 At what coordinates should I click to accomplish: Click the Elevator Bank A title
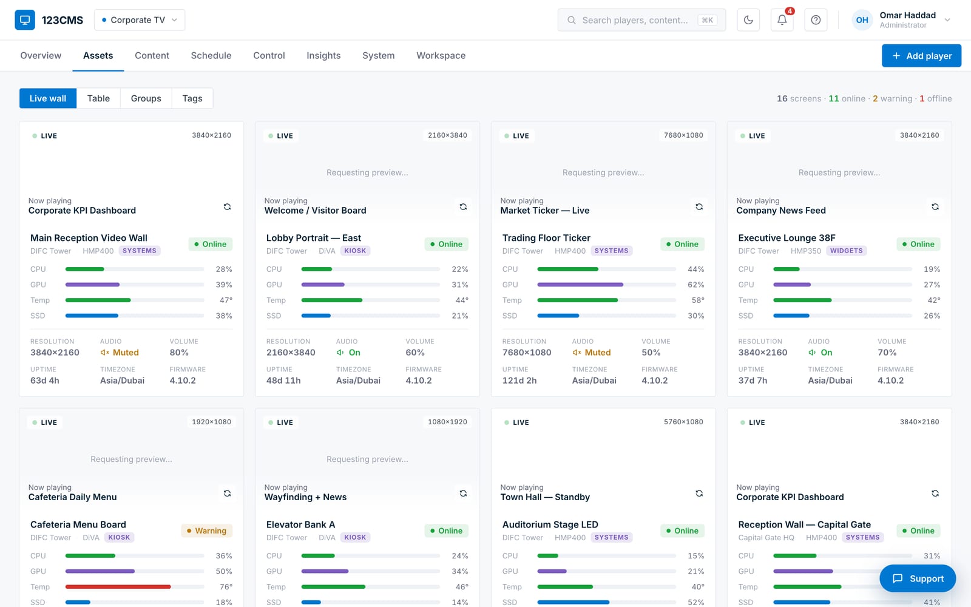(x=300, y=524)
